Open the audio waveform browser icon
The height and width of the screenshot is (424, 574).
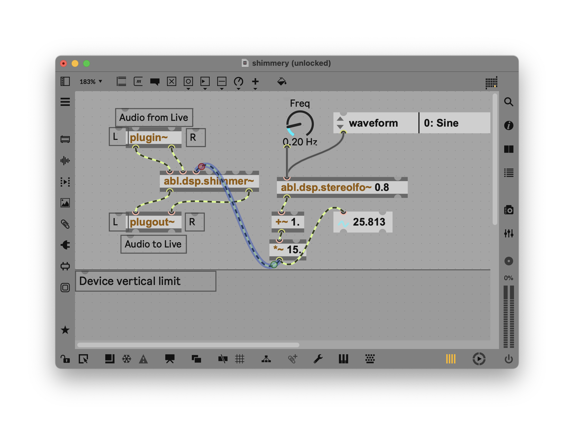65,161
